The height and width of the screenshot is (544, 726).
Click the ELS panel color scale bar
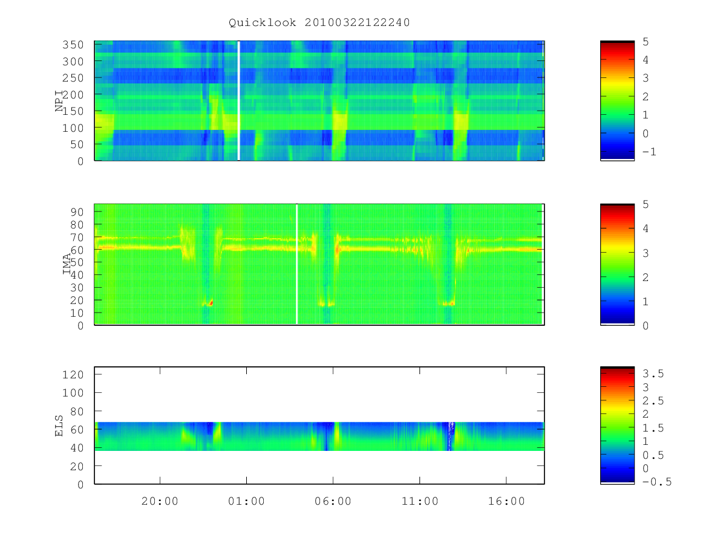pyautogui.click(x=617, y=425)
